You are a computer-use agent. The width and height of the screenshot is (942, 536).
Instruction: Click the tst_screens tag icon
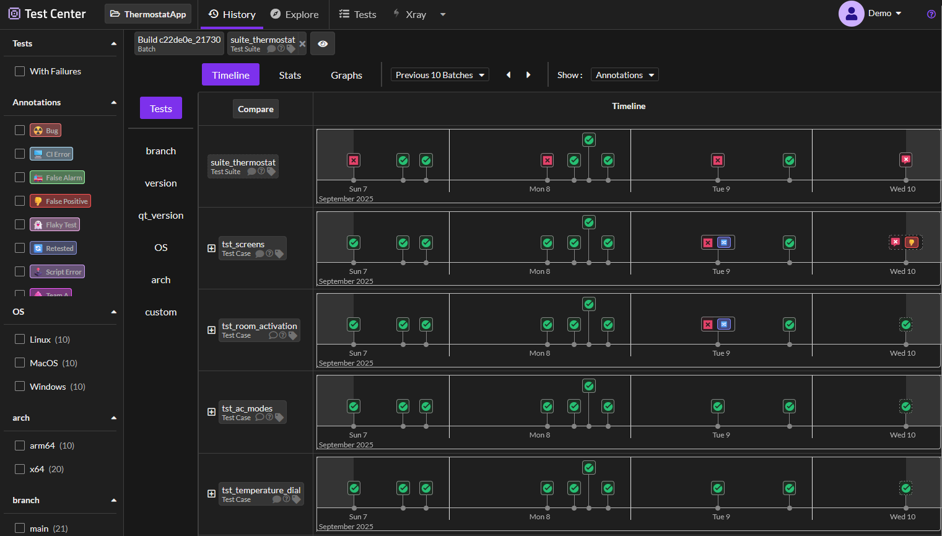(279, 253)
